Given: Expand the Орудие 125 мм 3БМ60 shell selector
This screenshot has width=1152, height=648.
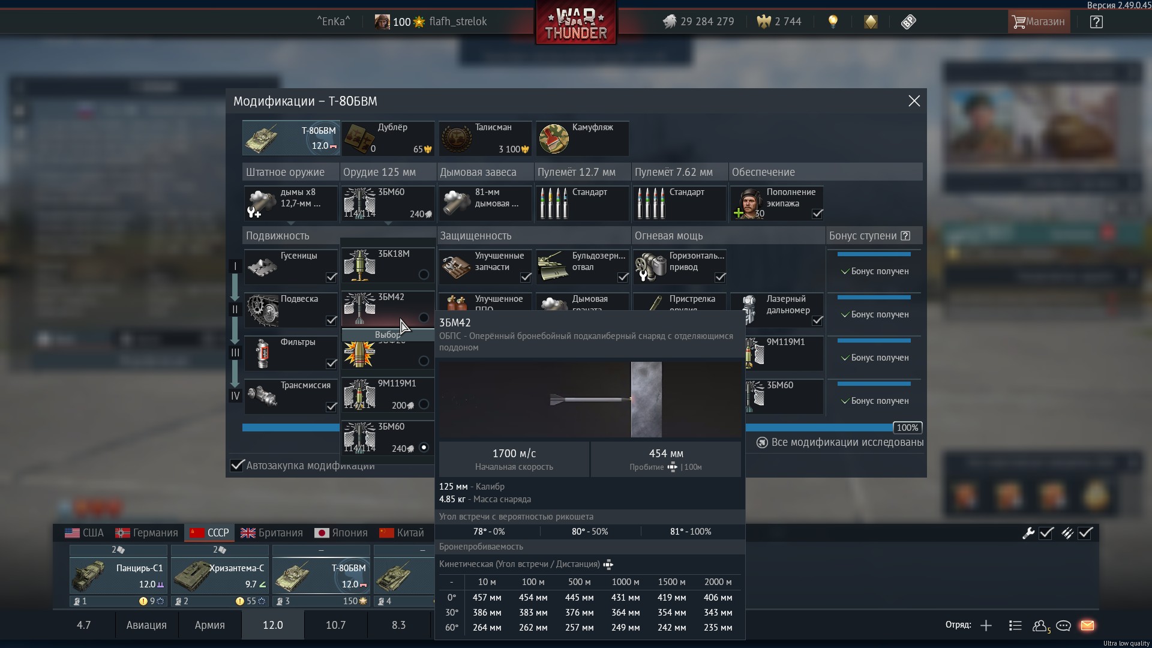Looking at the screenshot, I should pyautogui.click(x=388, y=203).
